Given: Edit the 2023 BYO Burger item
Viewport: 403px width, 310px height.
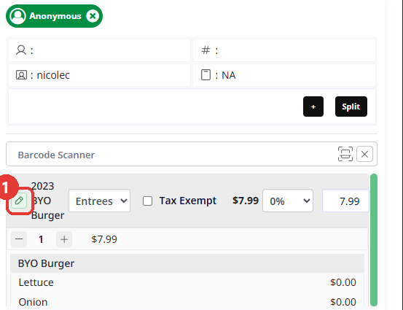Looking at the screenshot, I should click(19, 201).
